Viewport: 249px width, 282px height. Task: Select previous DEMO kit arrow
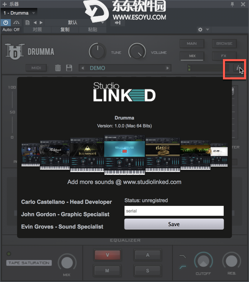pos(83,68)
